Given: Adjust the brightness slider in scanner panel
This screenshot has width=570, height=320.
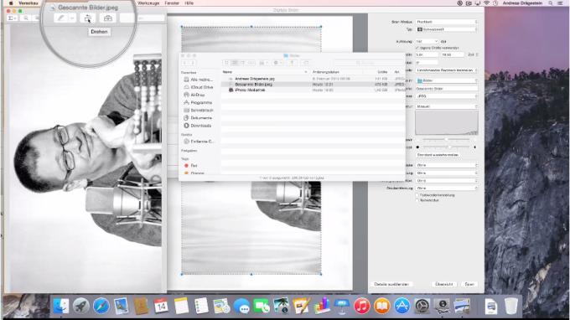Looking at the screenshot, I should 446,140.
